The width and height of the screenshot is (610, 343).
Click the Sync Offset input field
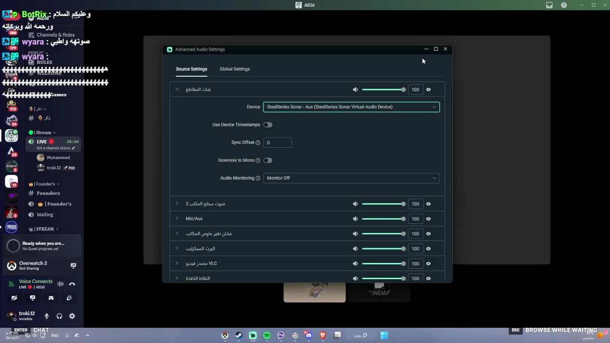click(x=277, y=142)
